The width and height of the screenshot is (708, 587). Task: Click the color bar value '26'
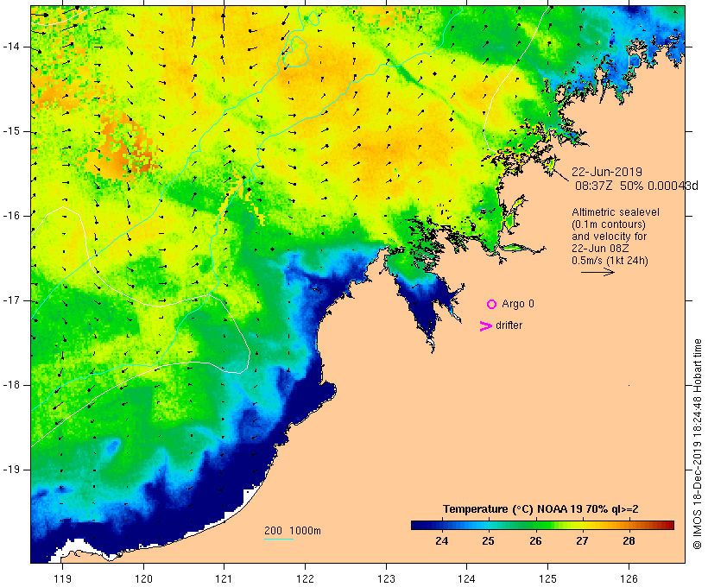pos(535,540)
